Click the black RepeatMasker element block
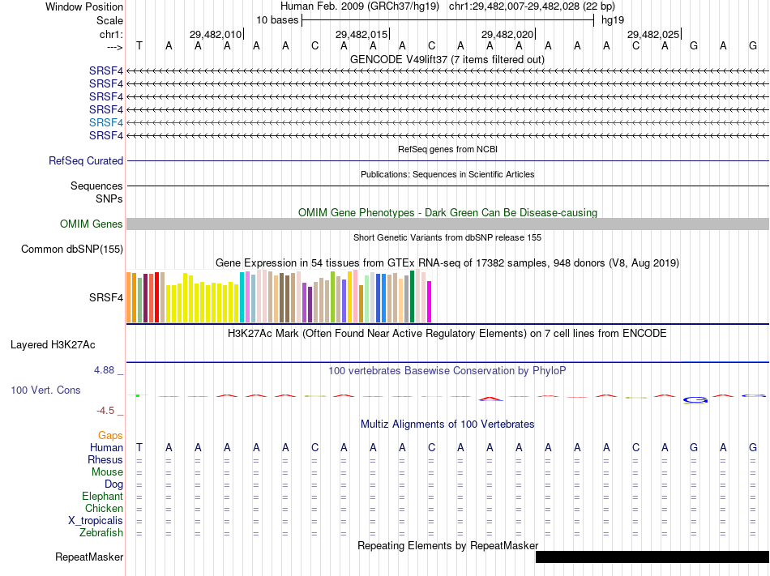Screen dimensions: 770x576 click(x=652, y=557)
